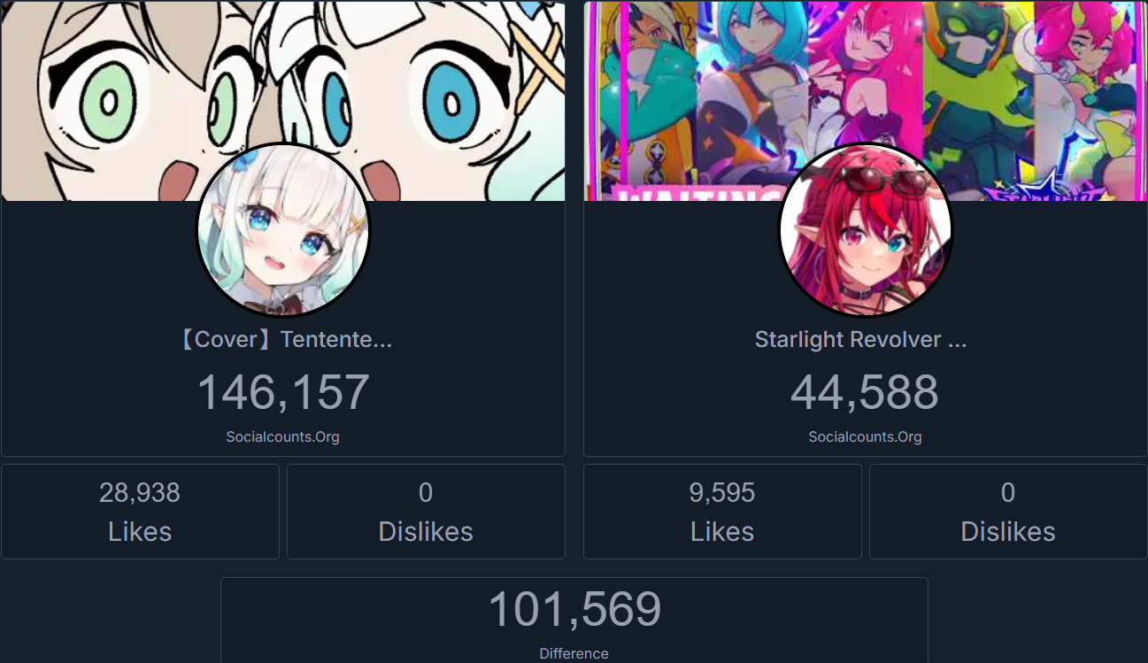Open the 【Cover】Tentente... video title
The height and width of the screenshot is (663, 1148).
click(x=283, y=340)
